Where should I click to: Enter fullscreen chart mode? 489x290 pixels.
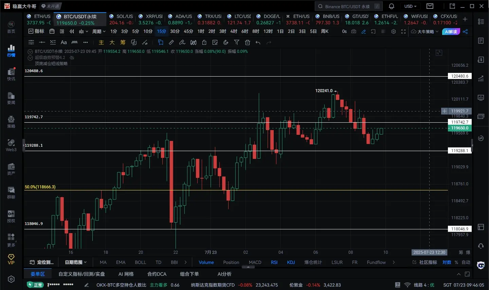[403, 31]
